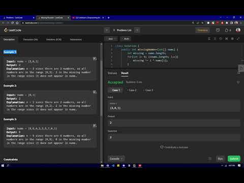This screenshot has height=183, width=244.
Task: Switch to the Submissions tab
Action: click(76, 40)
